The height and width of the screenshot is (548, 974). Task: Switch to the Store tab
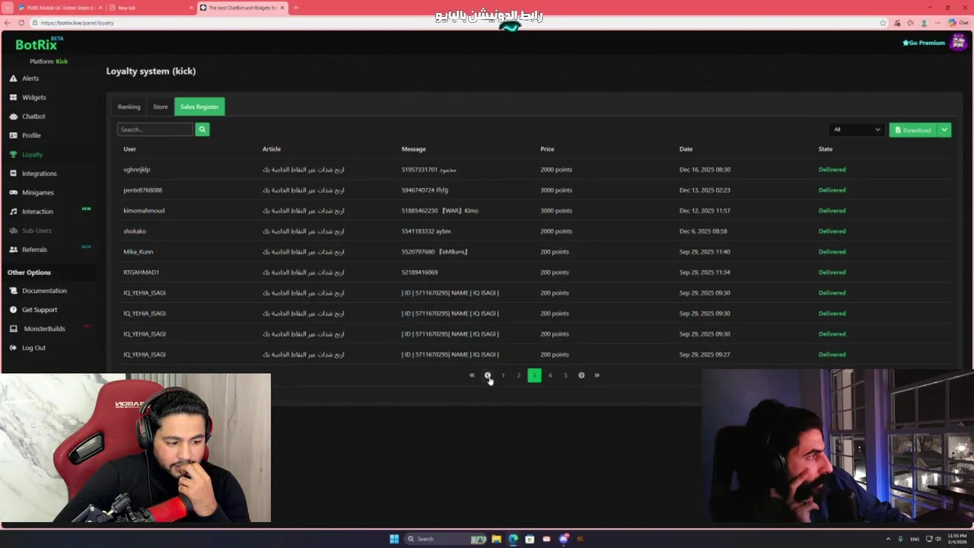coord(161,107)
